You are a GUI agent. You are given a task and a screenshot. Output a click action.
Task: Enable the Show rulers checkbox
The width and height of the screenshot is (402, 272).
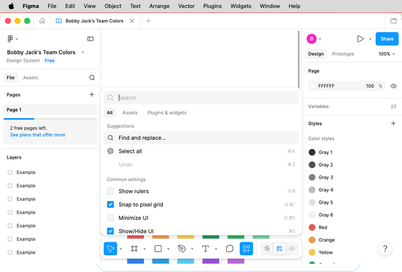click(111, 191)
